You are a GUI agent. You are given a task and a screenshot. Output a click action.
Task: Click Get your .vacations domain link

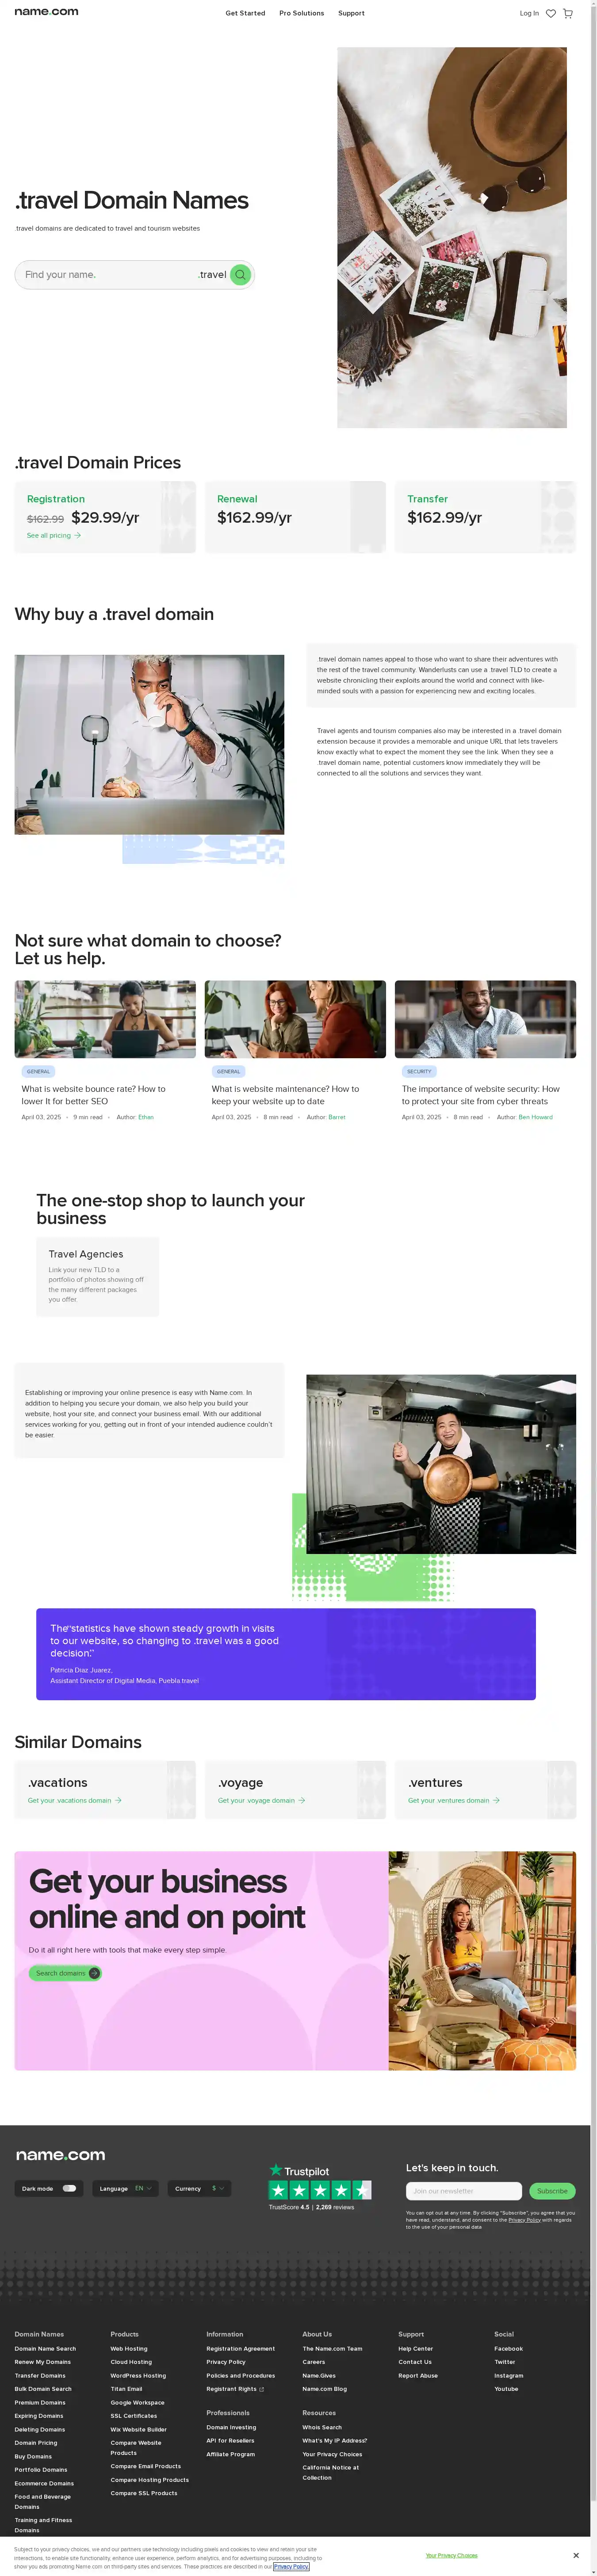pos(74,1800)
